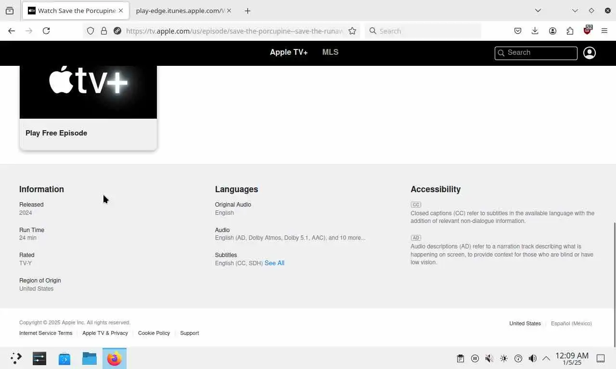Screen dimensions: 616x369
Task: Launch Discover software store from taskbar
Action: [64, 358]
